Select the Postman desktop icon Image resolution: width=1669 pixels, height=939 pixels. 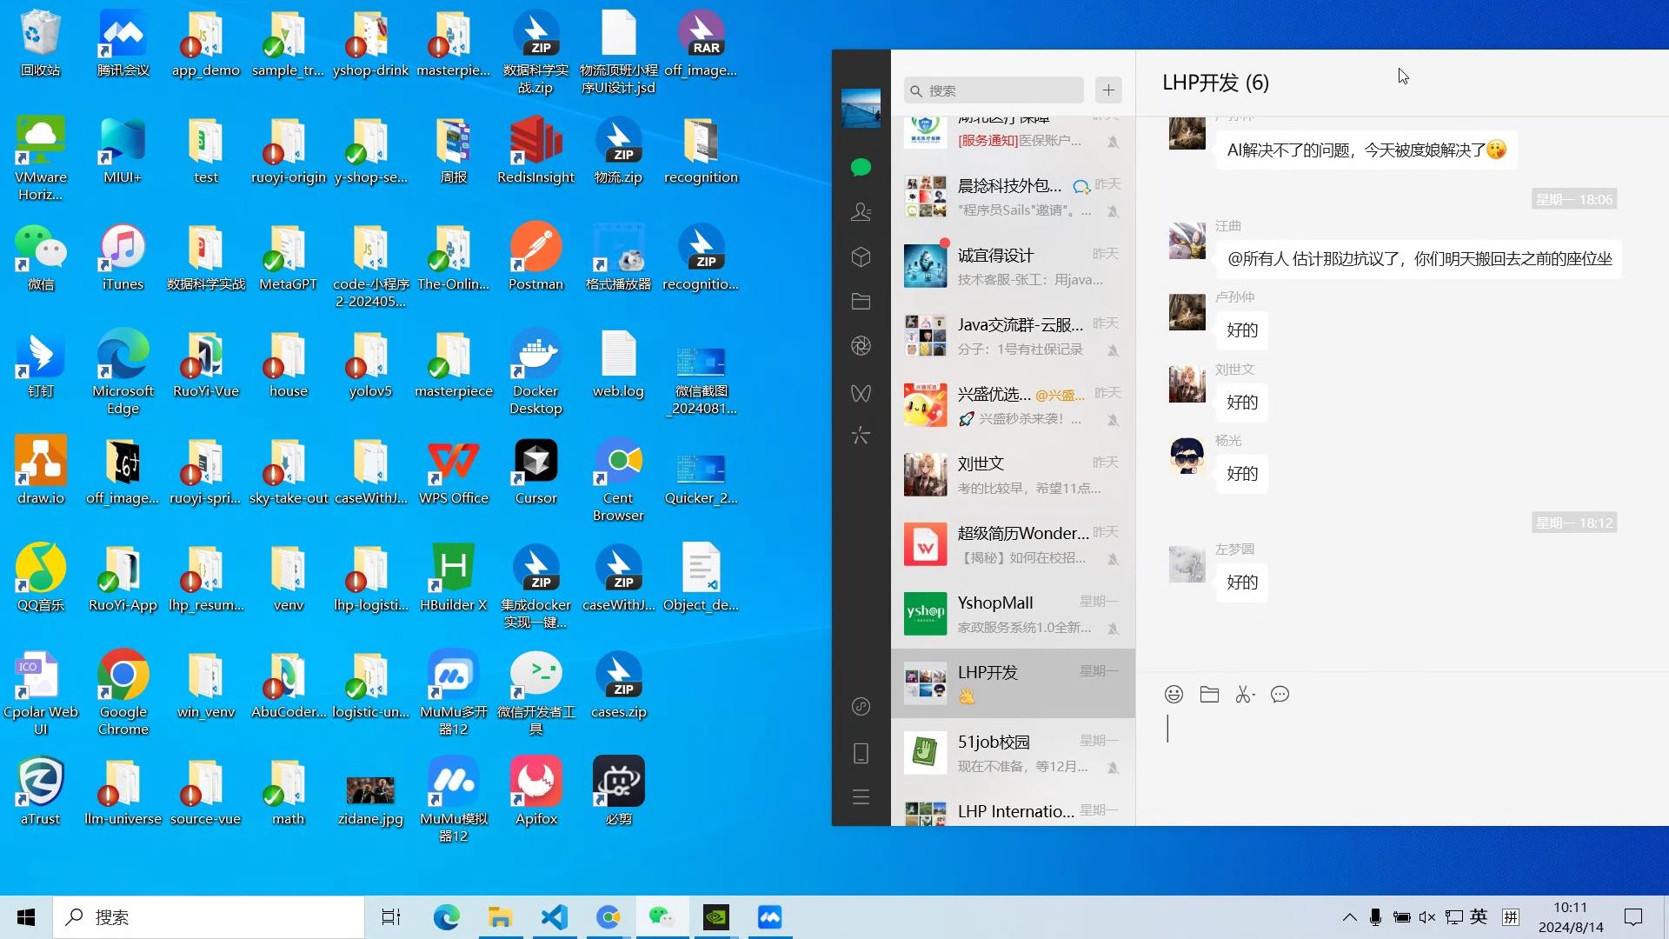tap(535, 257)
